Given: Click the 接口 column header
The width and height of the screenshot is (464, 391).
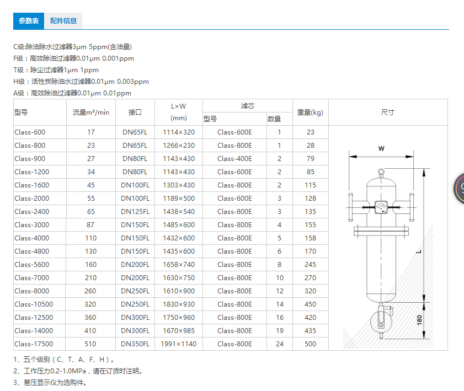Looking at the screenshot, I should tap(135, 113).
